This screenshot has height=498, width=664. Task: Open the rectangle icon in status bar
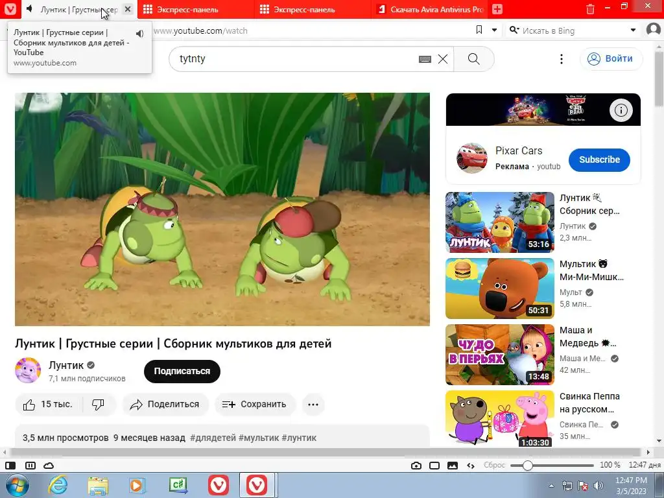pyautogui.click(x=434, y=466)
